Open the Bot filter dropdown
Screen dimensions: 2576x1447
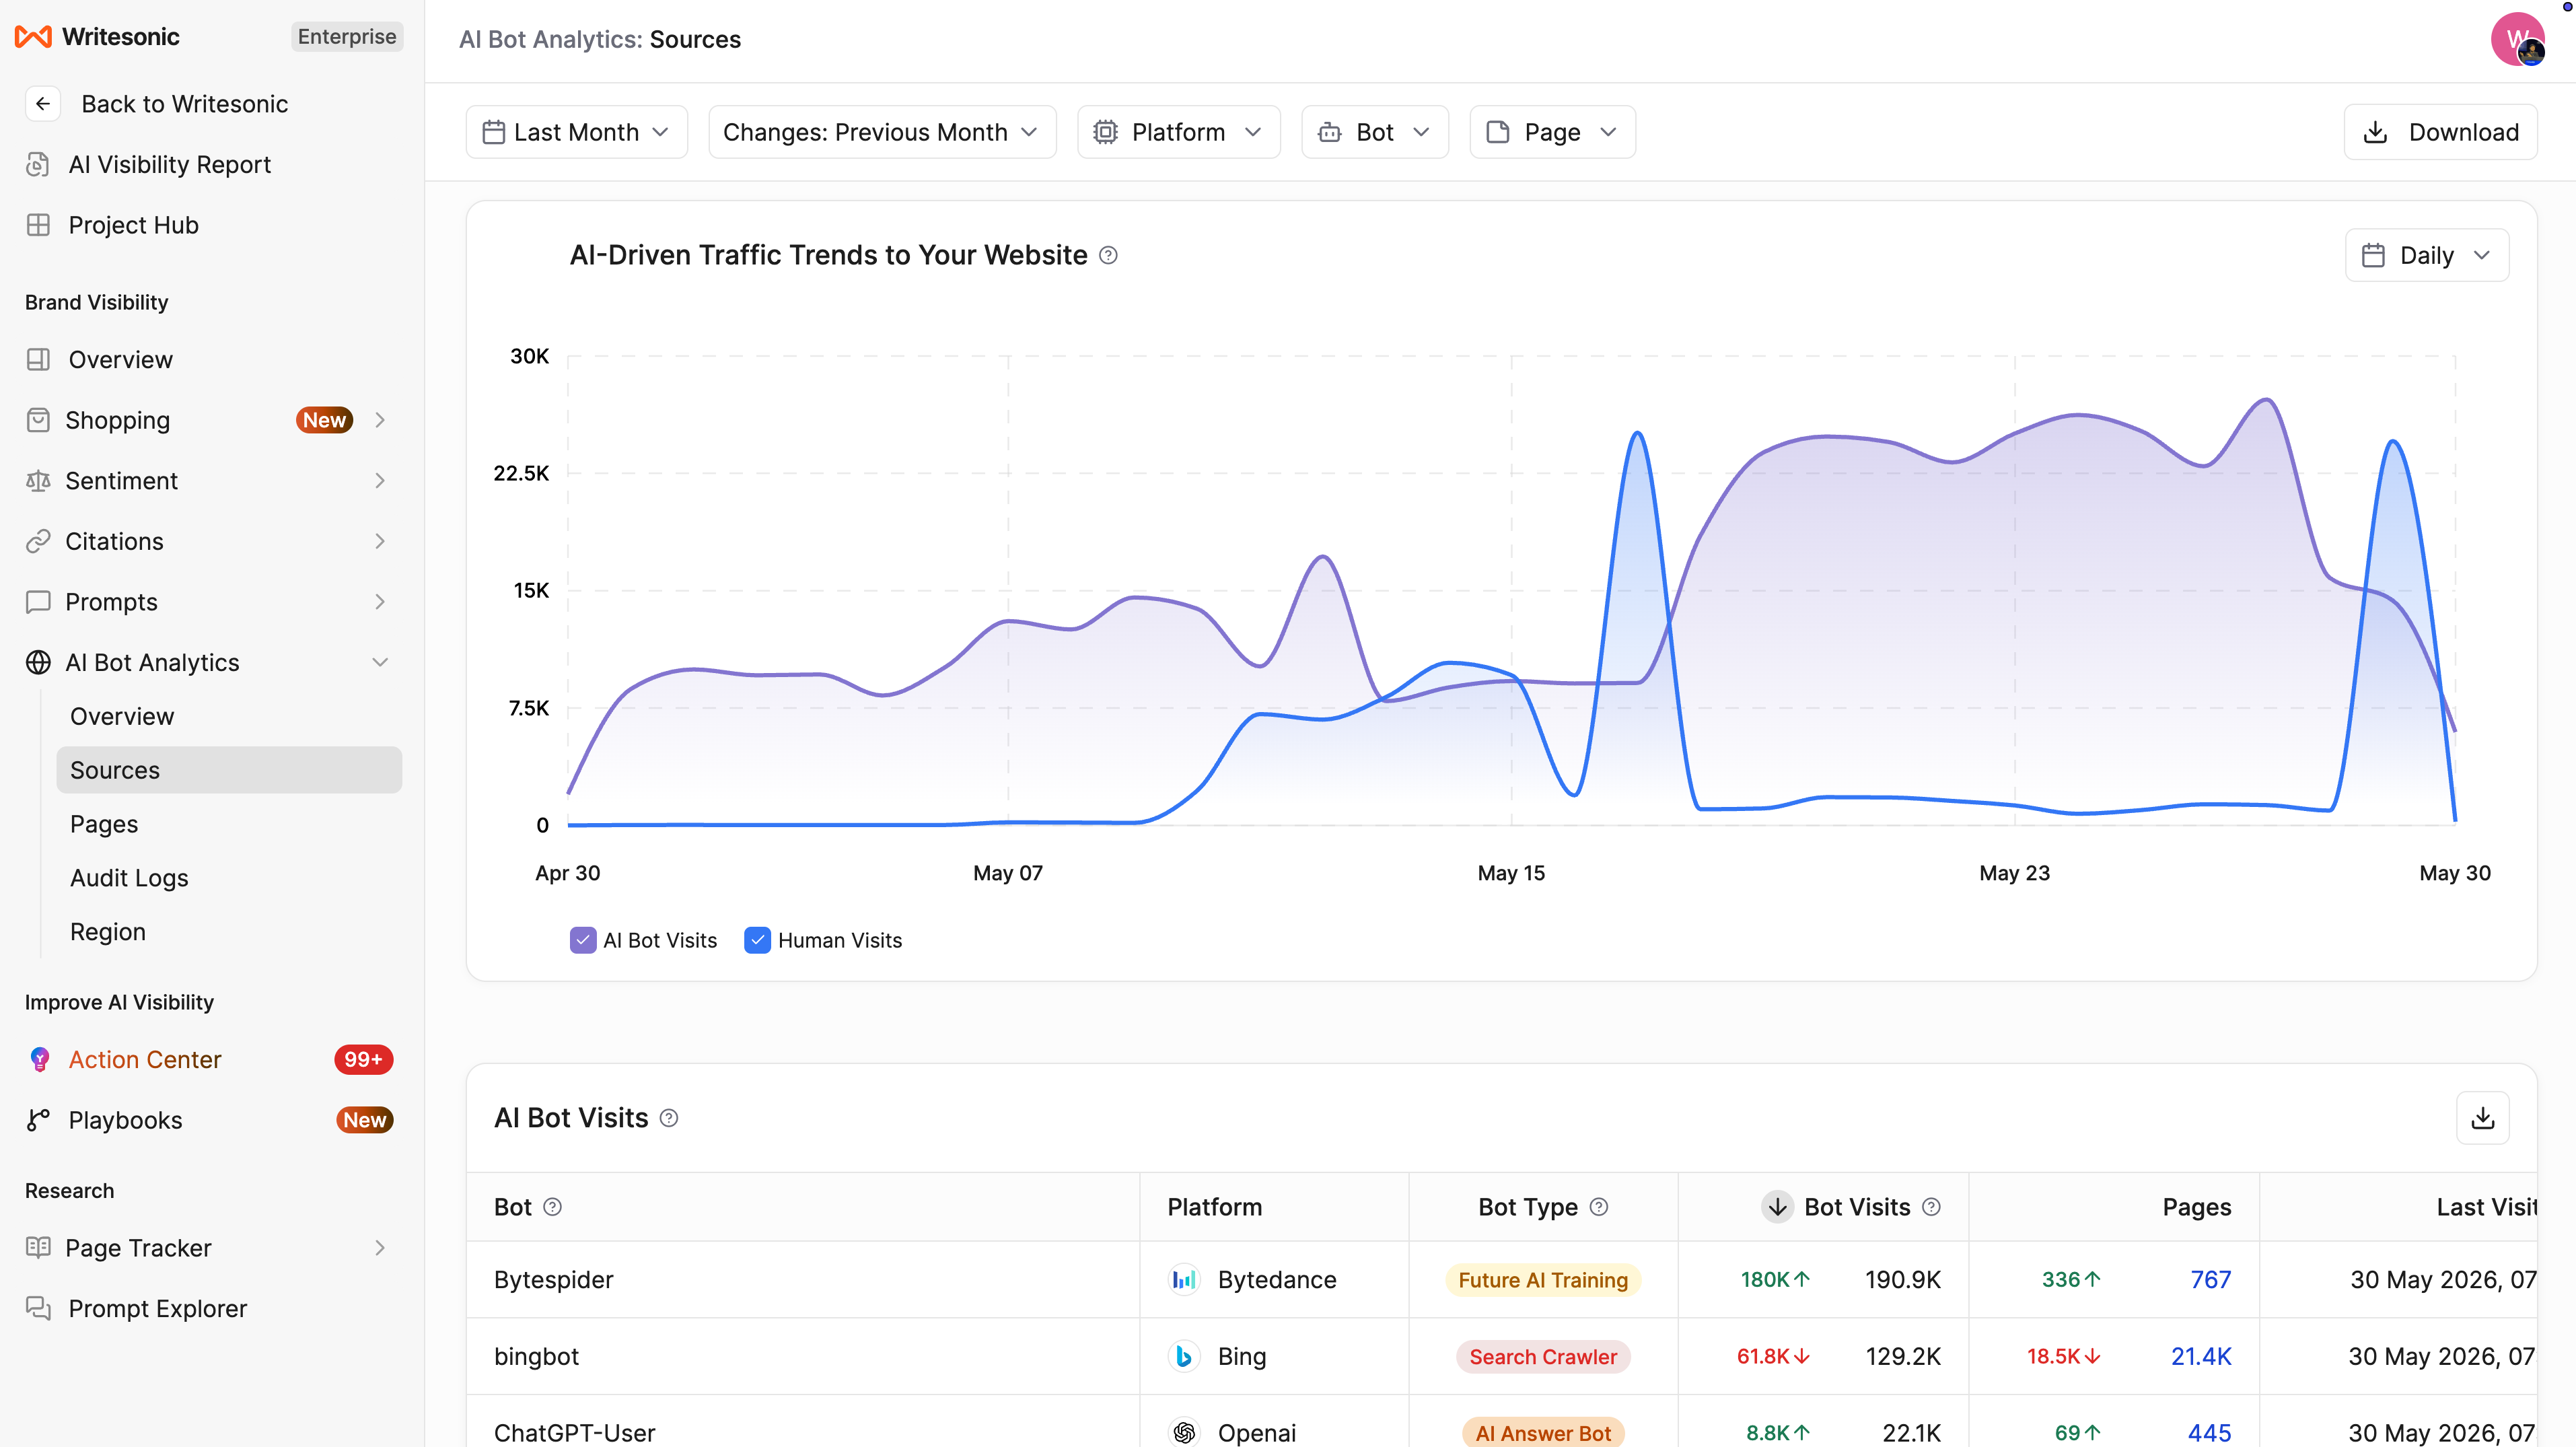[1374, 132]
